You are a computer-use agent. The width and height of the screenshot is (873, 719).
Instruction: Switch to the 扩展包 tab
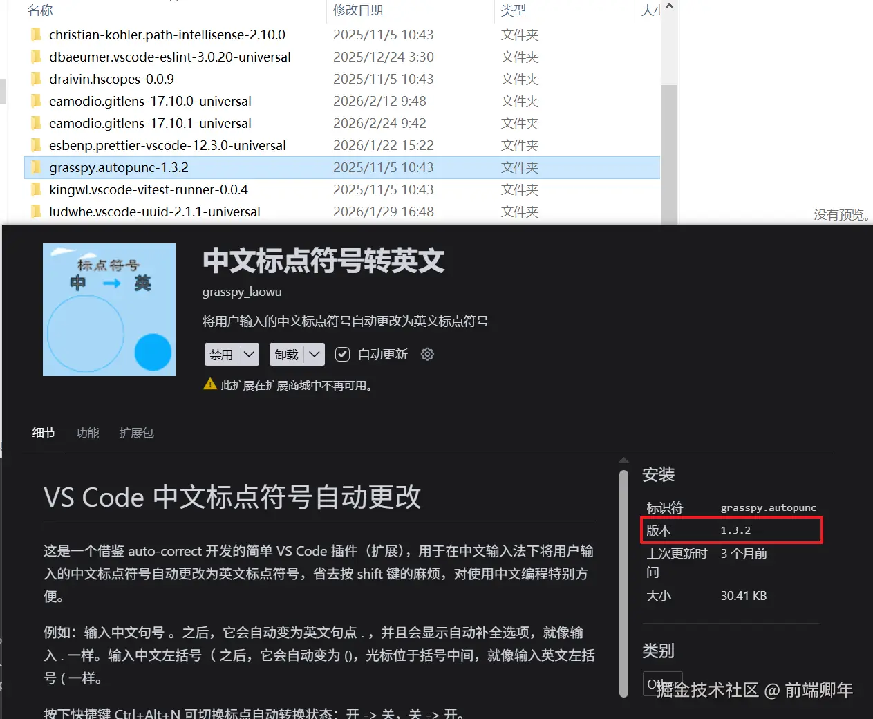(136, 433)
